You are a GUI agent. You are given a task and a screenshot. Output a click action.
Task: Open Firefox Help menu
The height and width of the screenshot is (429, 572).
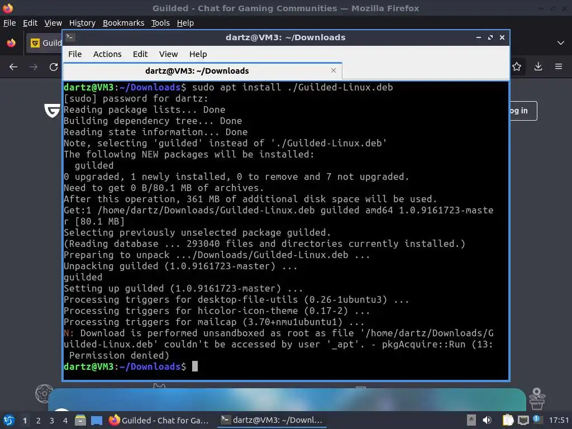pos(185,23)
